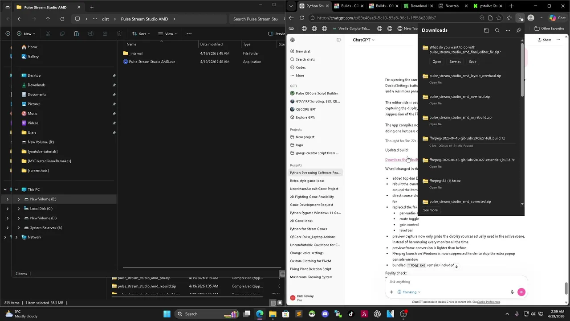Share the ChatGPT conversation

pyautogui.click(x=544, y=40)
